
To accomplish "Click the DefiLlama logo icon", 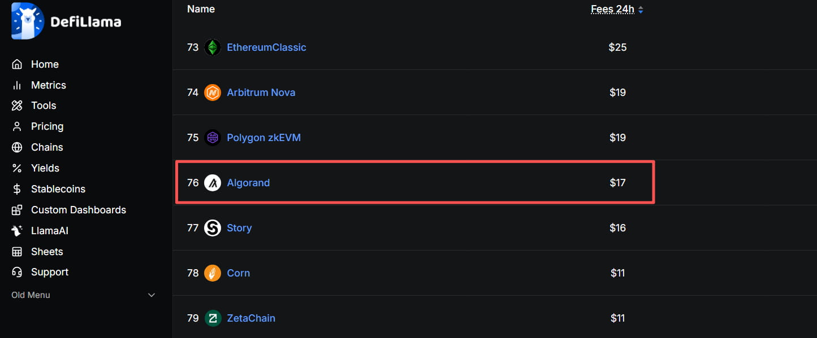I will [27, 21].
